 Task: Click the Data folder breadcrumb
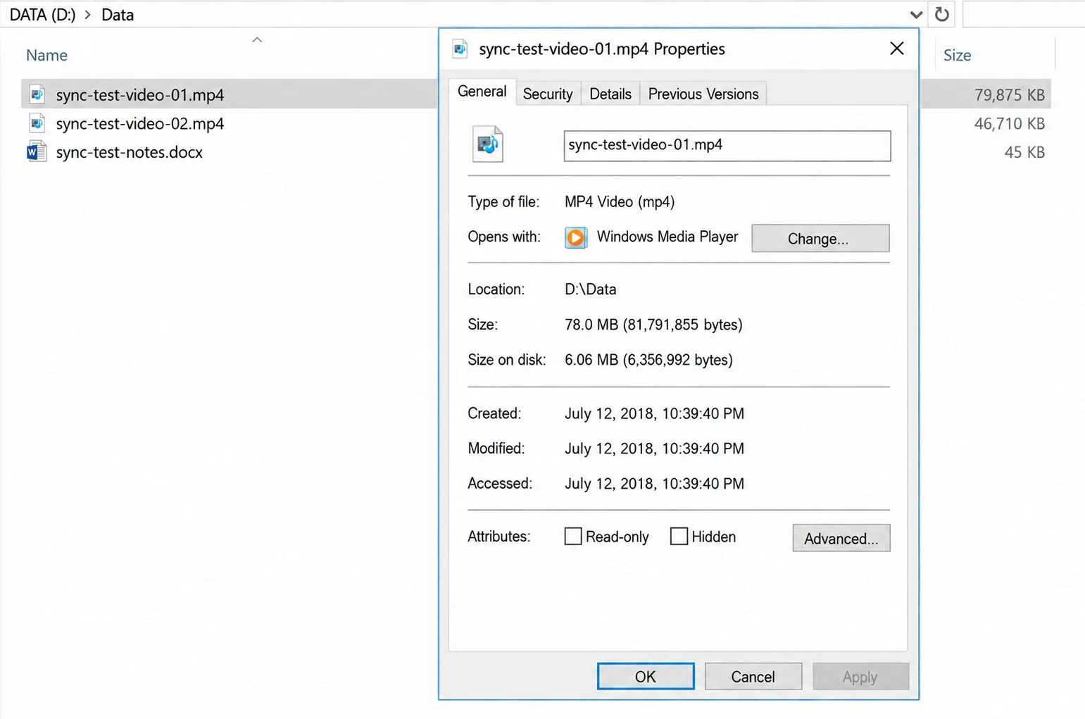(117, 15)
